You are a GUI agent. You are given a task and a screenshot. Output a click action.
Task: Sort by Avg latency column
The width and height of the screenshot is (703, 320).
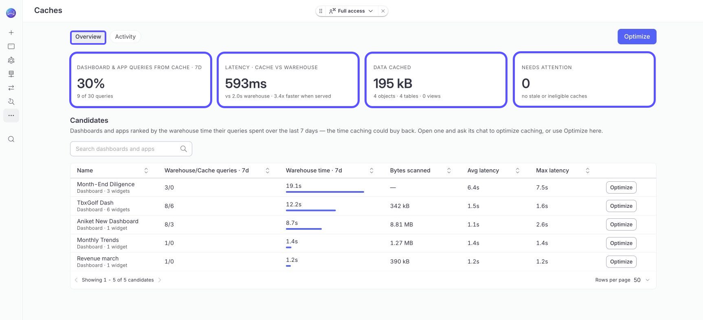(518, 171)
